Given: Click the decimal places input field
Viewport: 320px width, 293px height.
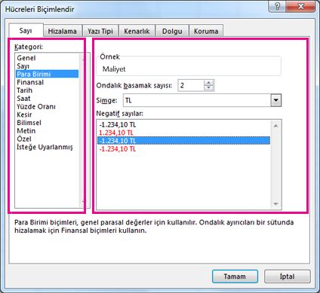Looking at the screenshot, I should [x=191, y=85].
